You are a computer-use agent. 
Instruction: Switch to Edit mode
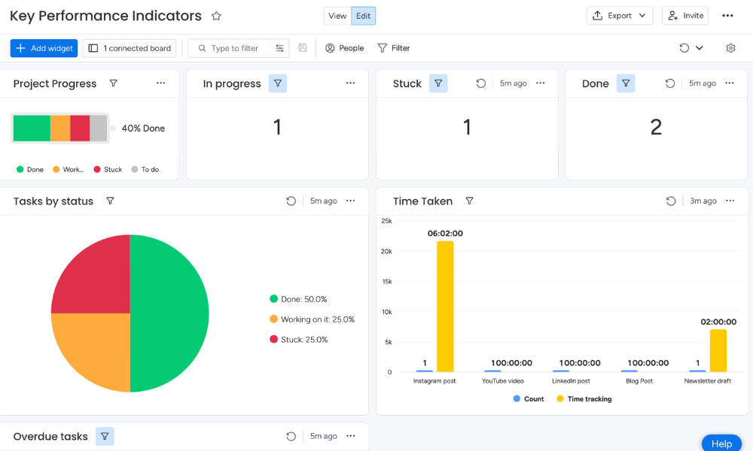tap(364, 16)
